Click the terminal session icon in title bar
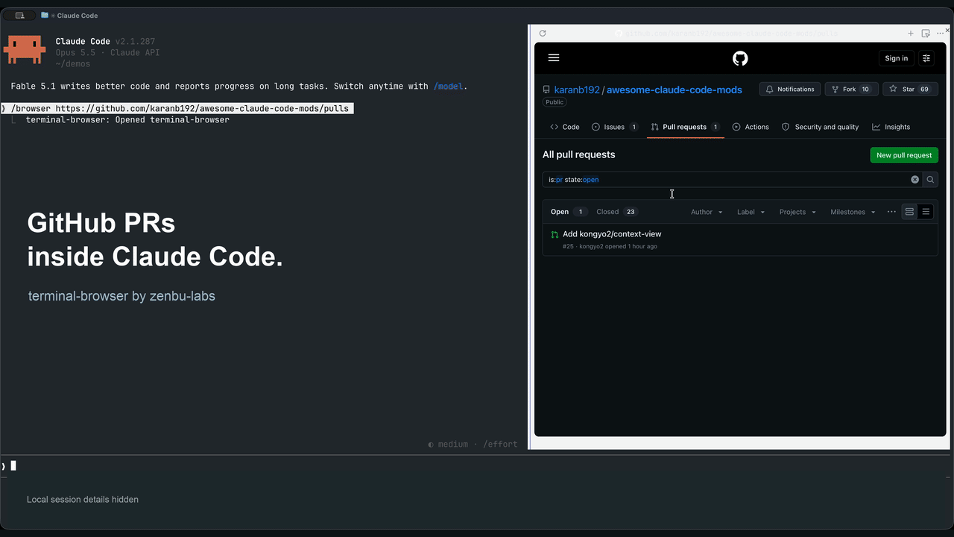954x537 pixels. click(x=19, y=15)
